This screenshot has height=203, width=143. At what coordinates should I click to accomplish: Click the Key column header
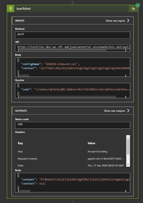(x=20, y=143)
